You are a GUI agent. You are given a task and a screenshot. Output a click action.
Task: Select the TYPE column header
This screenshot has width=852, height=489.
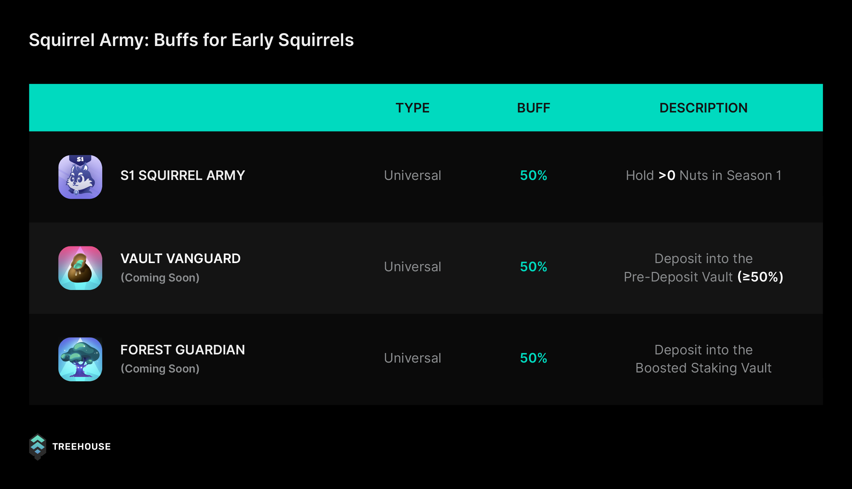(412, 108)
